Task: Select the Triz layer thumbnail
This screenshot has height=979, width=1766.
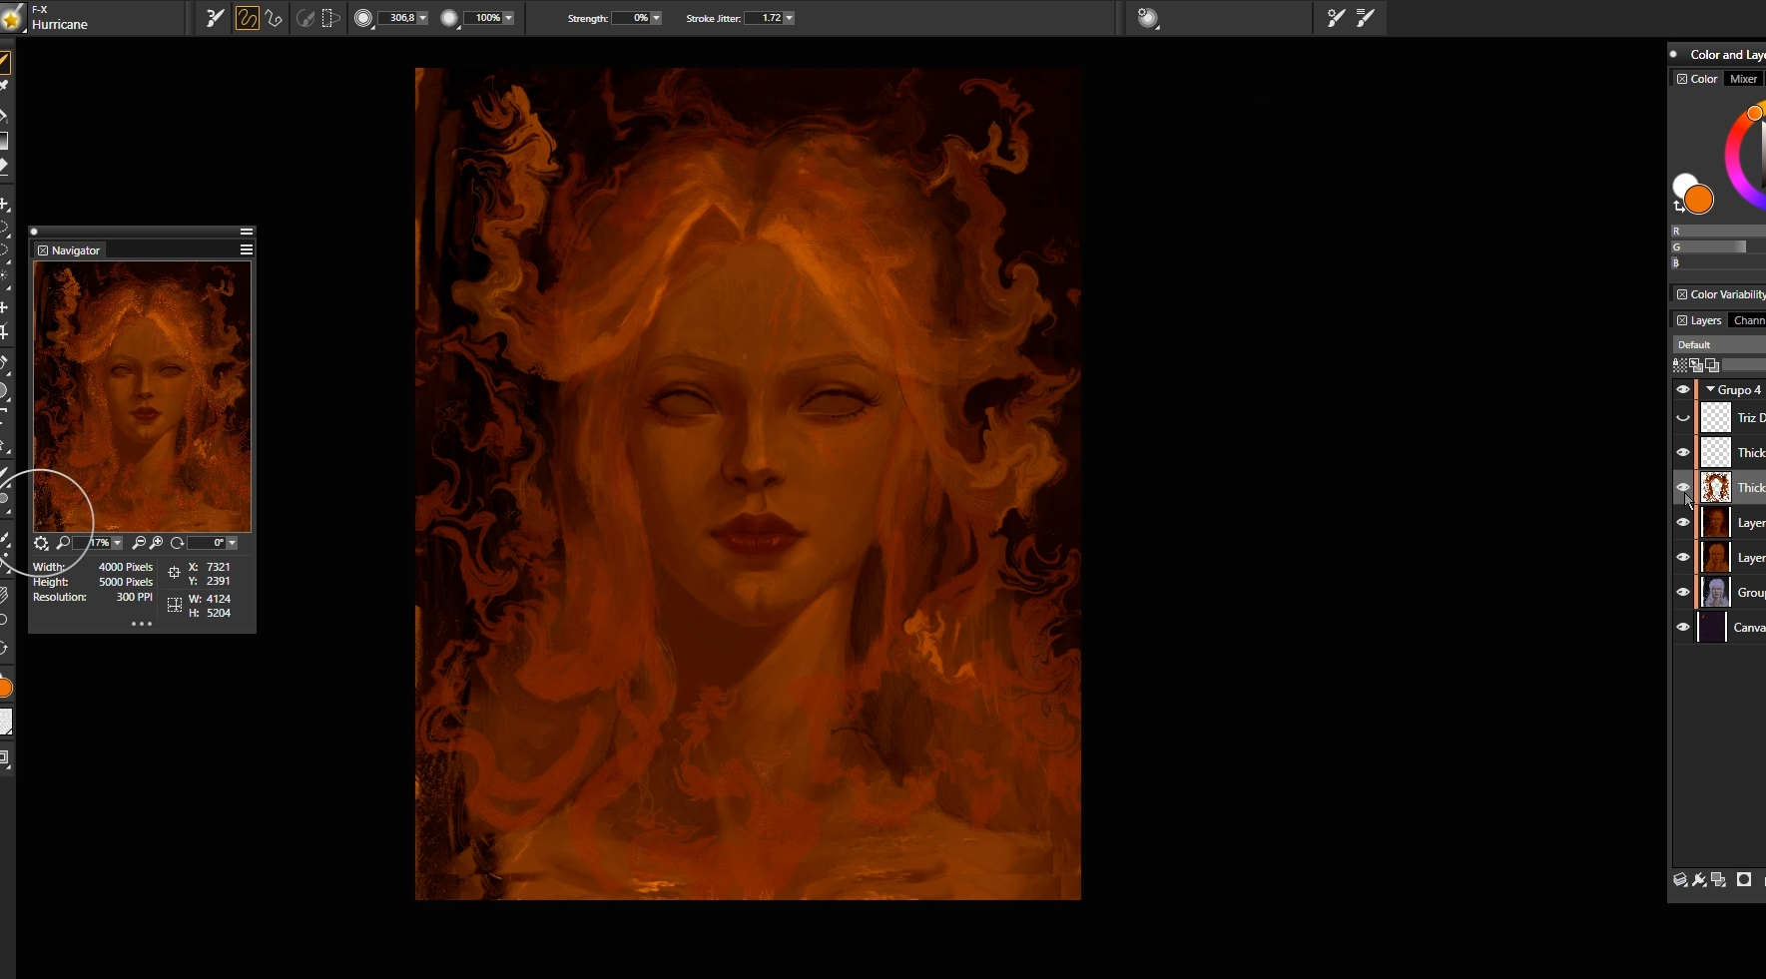Action: coord(1716,417)
